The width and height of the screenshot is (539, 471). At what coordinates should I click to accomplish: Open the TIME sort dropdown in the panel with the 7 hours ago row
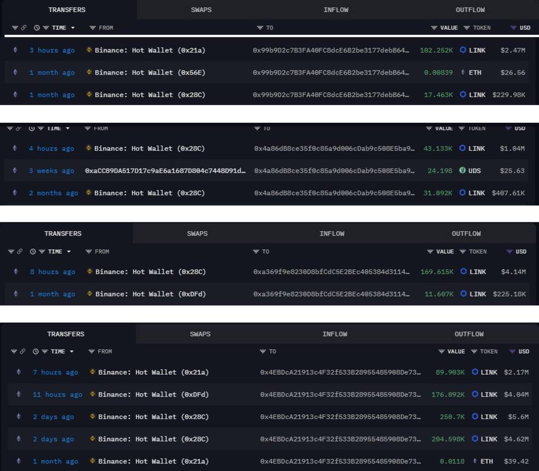click(72, 352)
